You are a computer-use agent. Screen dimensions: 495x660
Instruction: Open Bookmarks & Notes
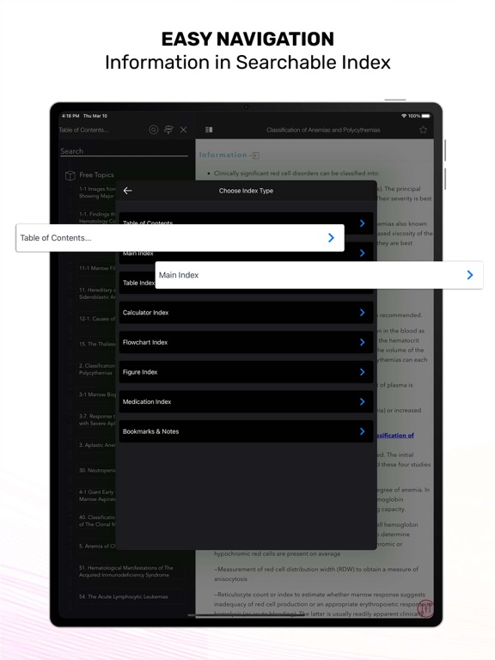tap(247, 431)
